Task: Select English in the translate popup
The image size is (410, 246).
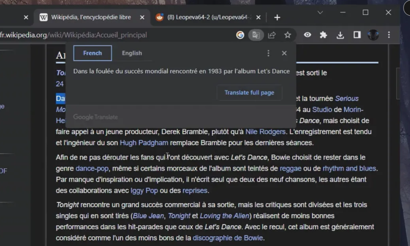Action: click(x=132, y=53)
